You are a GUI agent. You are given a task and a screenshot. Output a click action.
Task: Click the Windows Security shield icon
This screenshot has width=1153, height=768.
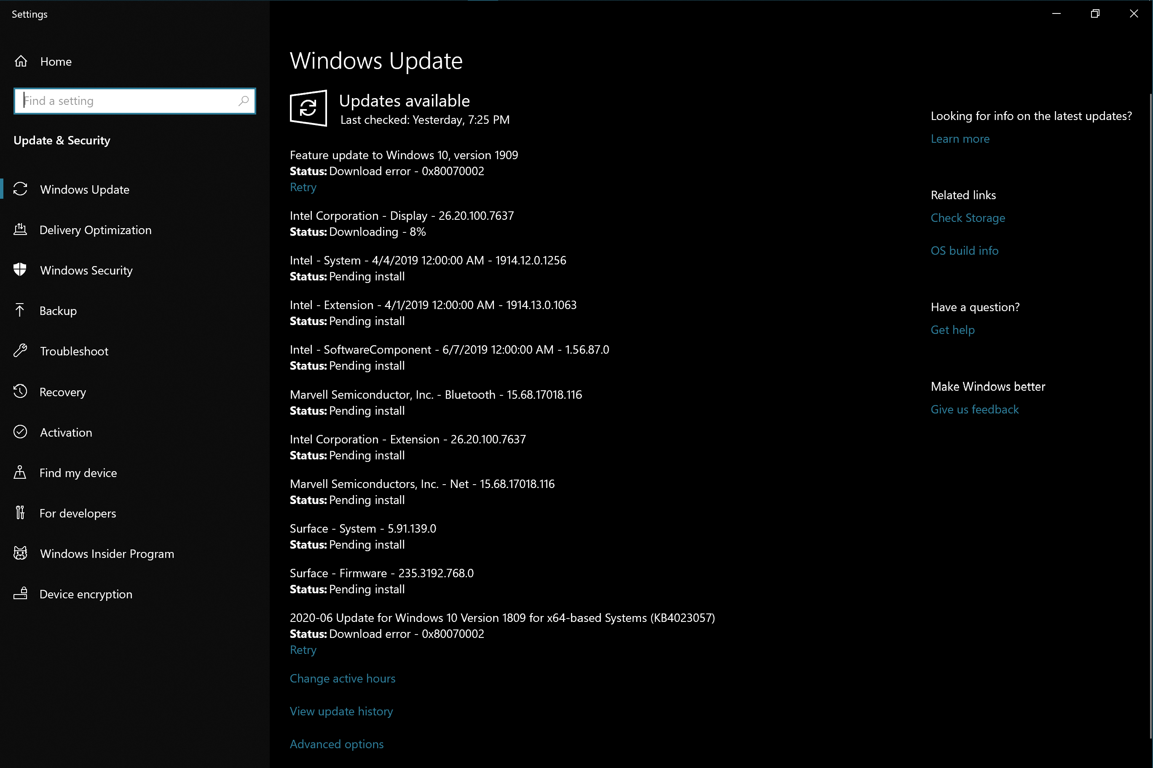coord(20,270)
